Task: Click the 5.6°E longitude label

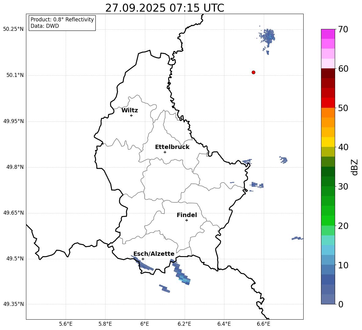Action: 66,324
